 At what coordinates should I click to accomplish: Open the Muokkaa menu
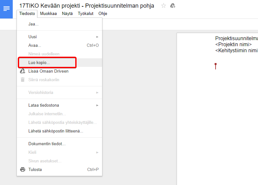(x=48, y=14)
